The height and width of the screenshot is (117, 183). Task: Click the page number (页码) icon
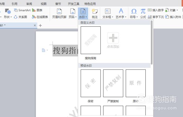click(x=73, y=11)
